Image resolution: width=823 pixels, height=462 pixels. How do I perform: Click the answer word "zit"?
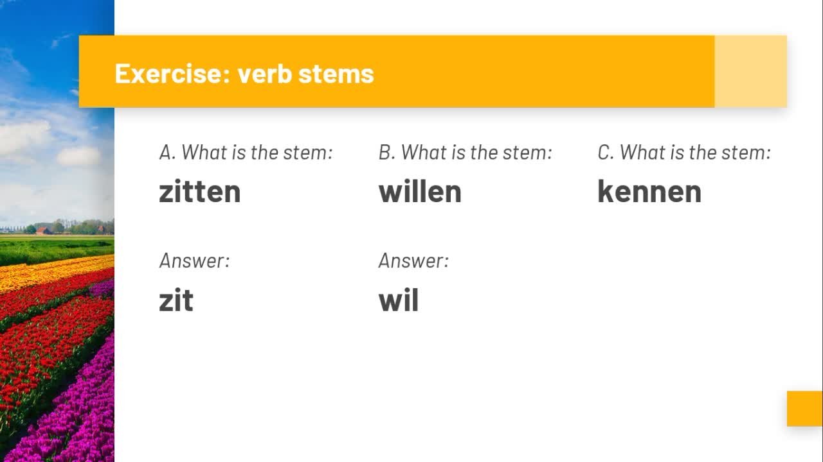point(176,300)
